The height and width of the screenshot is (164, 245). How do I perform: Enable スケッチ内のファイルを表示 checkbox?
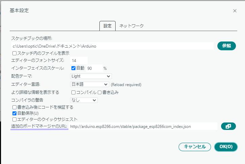point(14,53)
